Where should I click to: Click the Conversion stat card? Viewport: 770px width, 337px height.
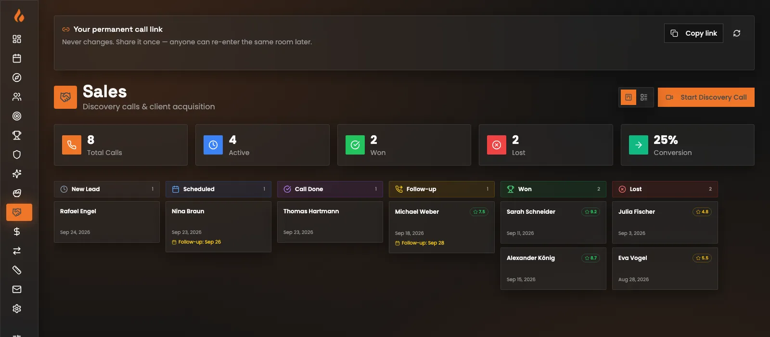[688, 145]
